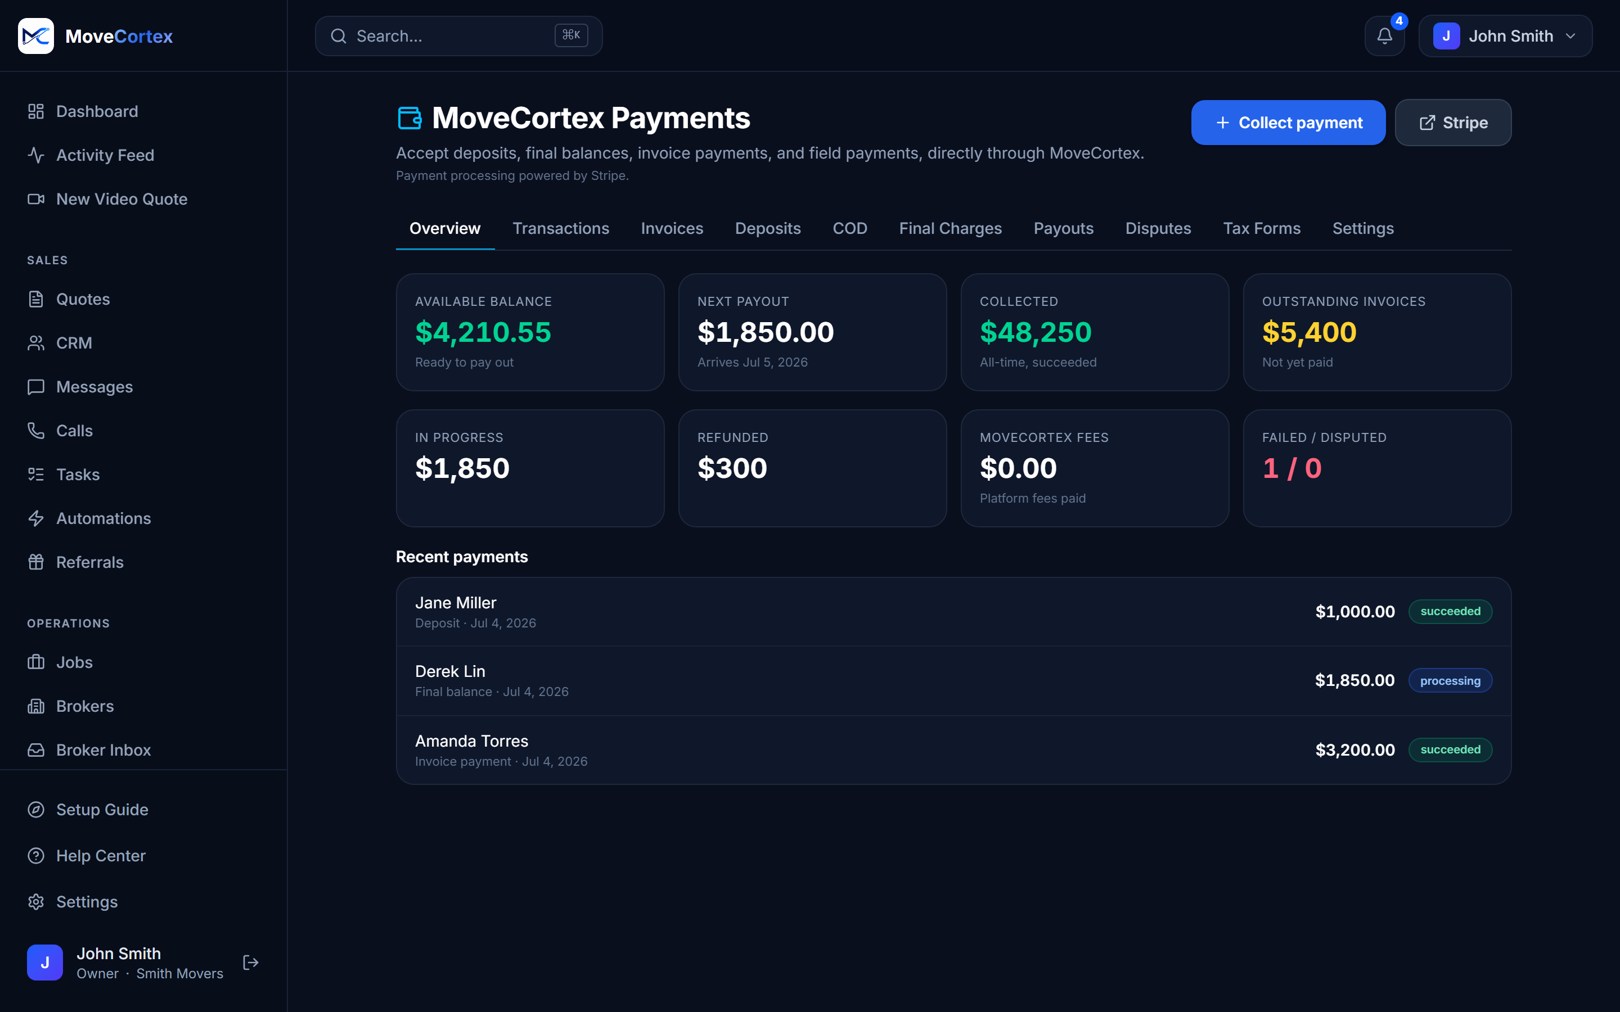Image resolution: width=1620 pixels, height=1012 pixels.
Task: Switch to the Payouts tab
Action: 1064,228
